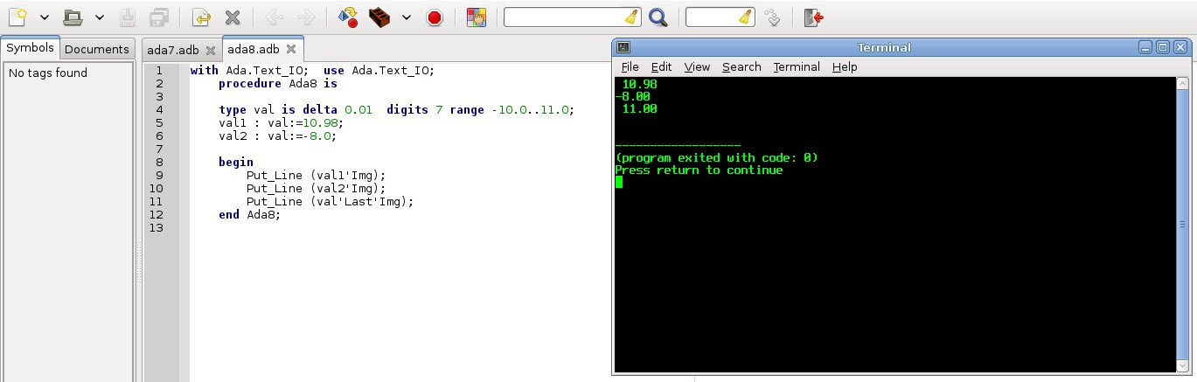Compile the current file with Compile icon
The width and height of the screenshot is (1197, 382).
pos(347,17)
